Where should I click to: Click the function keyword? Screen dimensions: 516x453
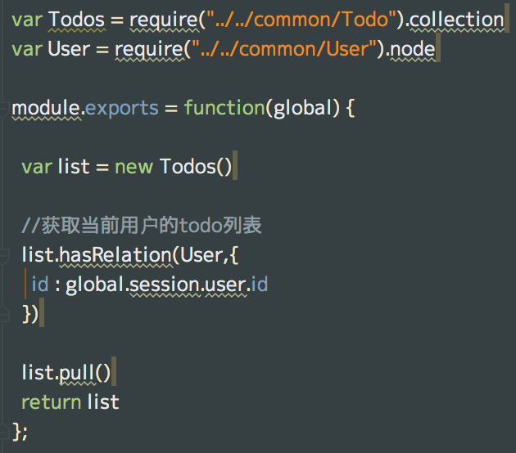point(223,108)
